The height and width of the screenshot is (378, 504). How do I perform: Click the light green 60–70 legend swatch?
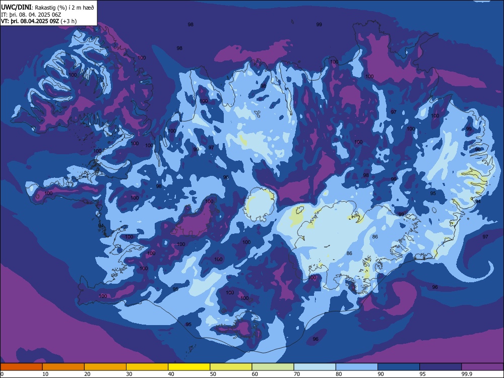(x=273, y=367)
